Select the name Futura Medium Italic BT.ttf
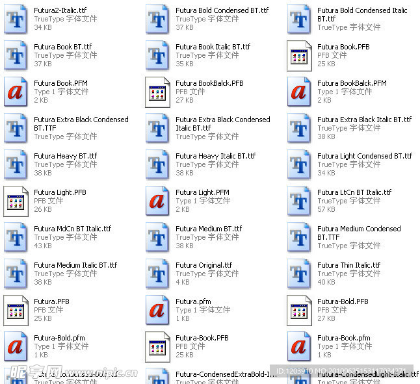 (x=75, y=265)
